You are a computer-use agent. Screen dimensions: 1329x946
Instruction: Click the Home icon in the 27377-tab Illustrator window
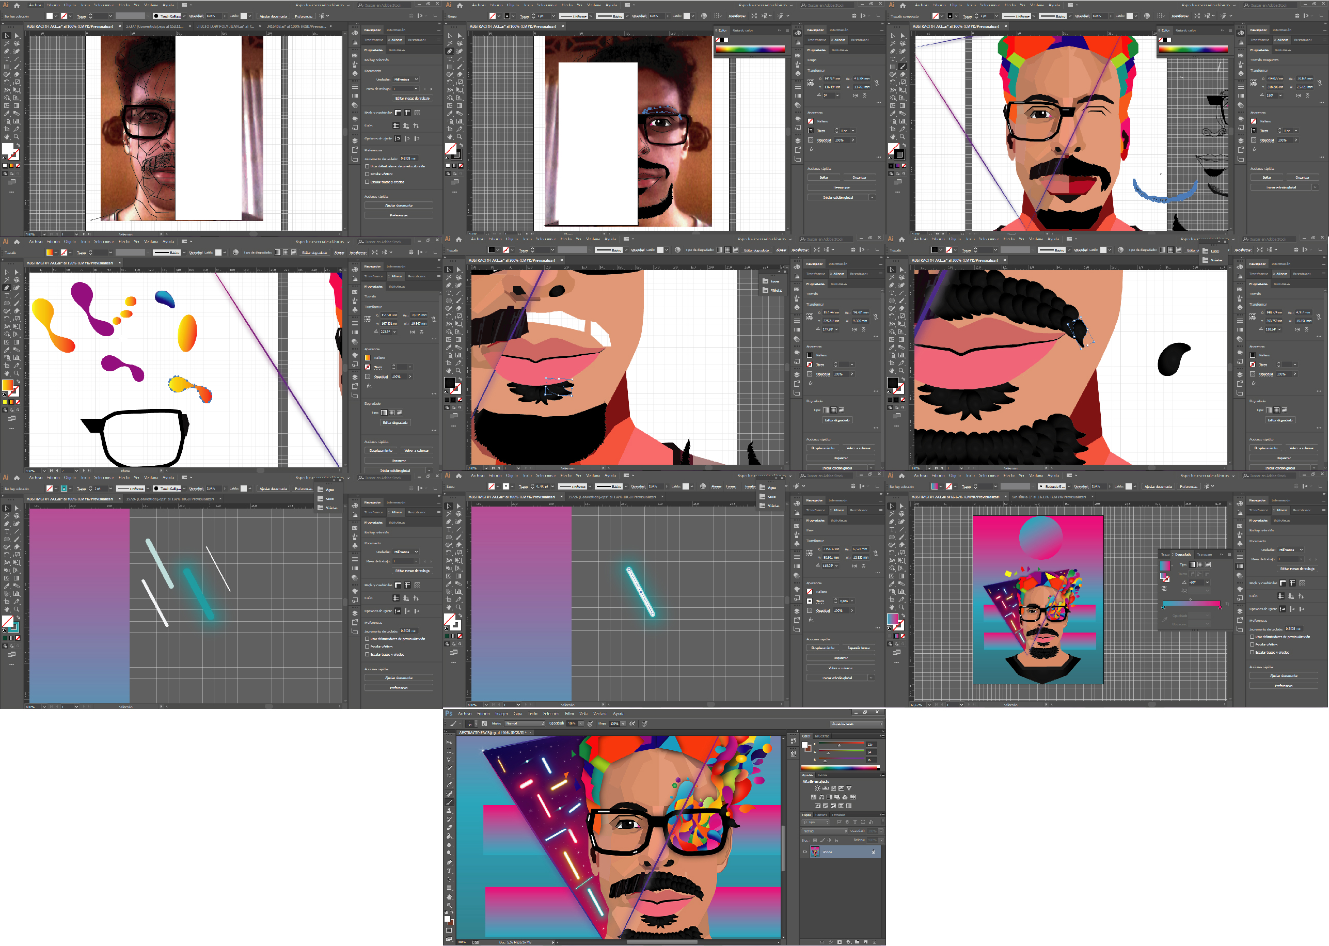tap(17, 5)
